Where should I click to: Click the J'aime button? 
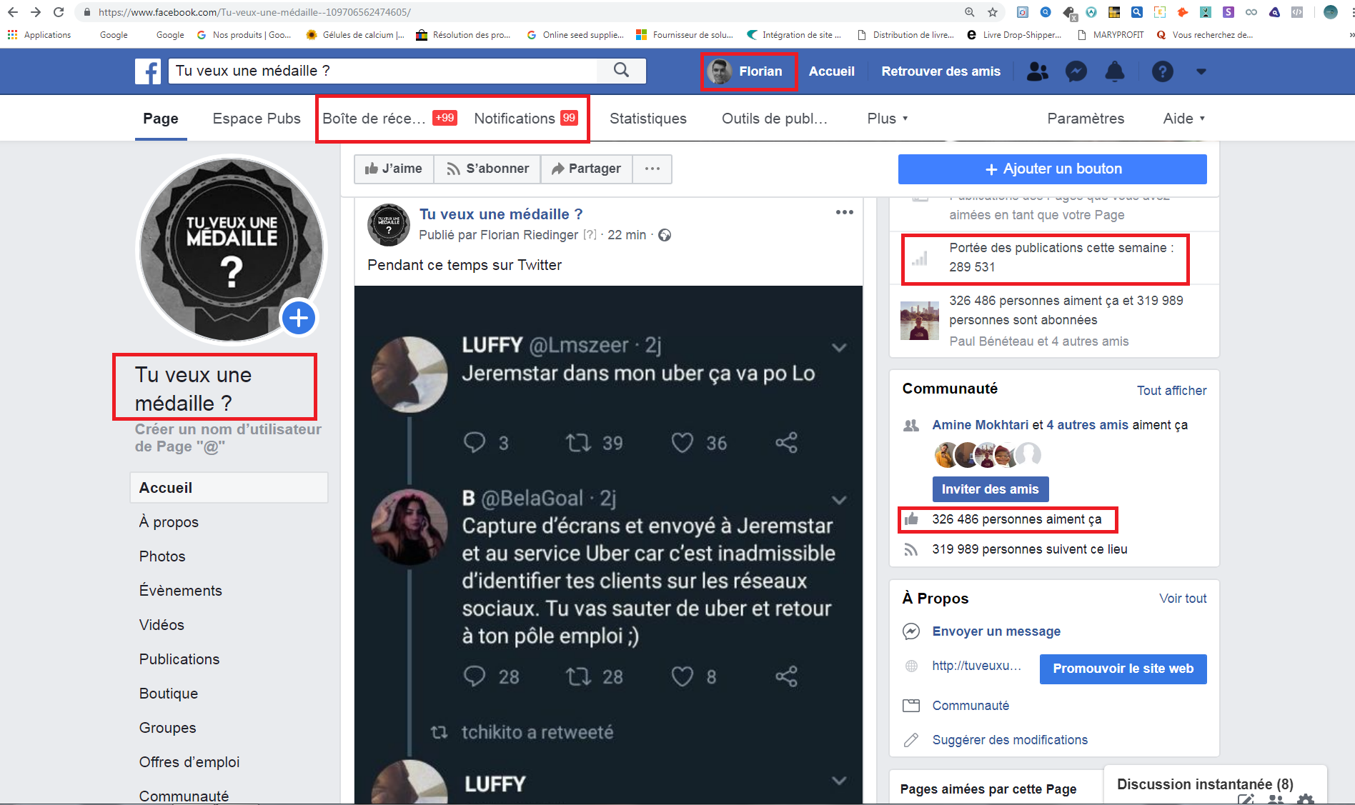[x=394, y=169]
